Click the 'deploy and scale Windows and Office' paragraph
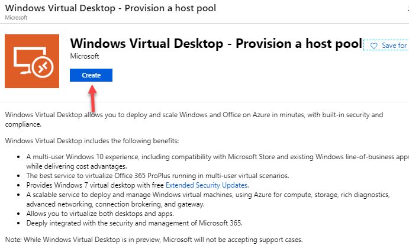 click(194, 120)
